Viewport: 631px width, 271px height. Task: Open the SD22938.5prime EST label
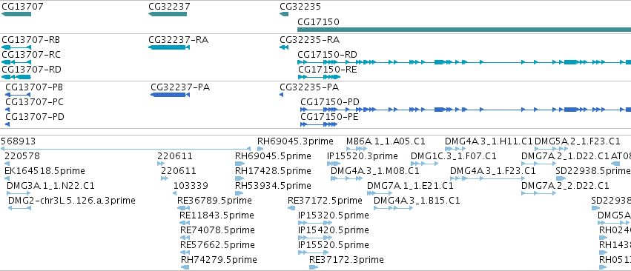point(593,171)
